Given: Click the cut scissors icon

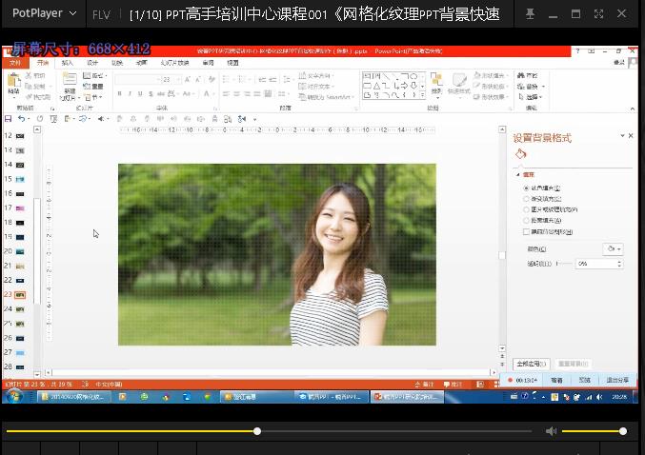Looking at the screenshot, I should 29,75.
